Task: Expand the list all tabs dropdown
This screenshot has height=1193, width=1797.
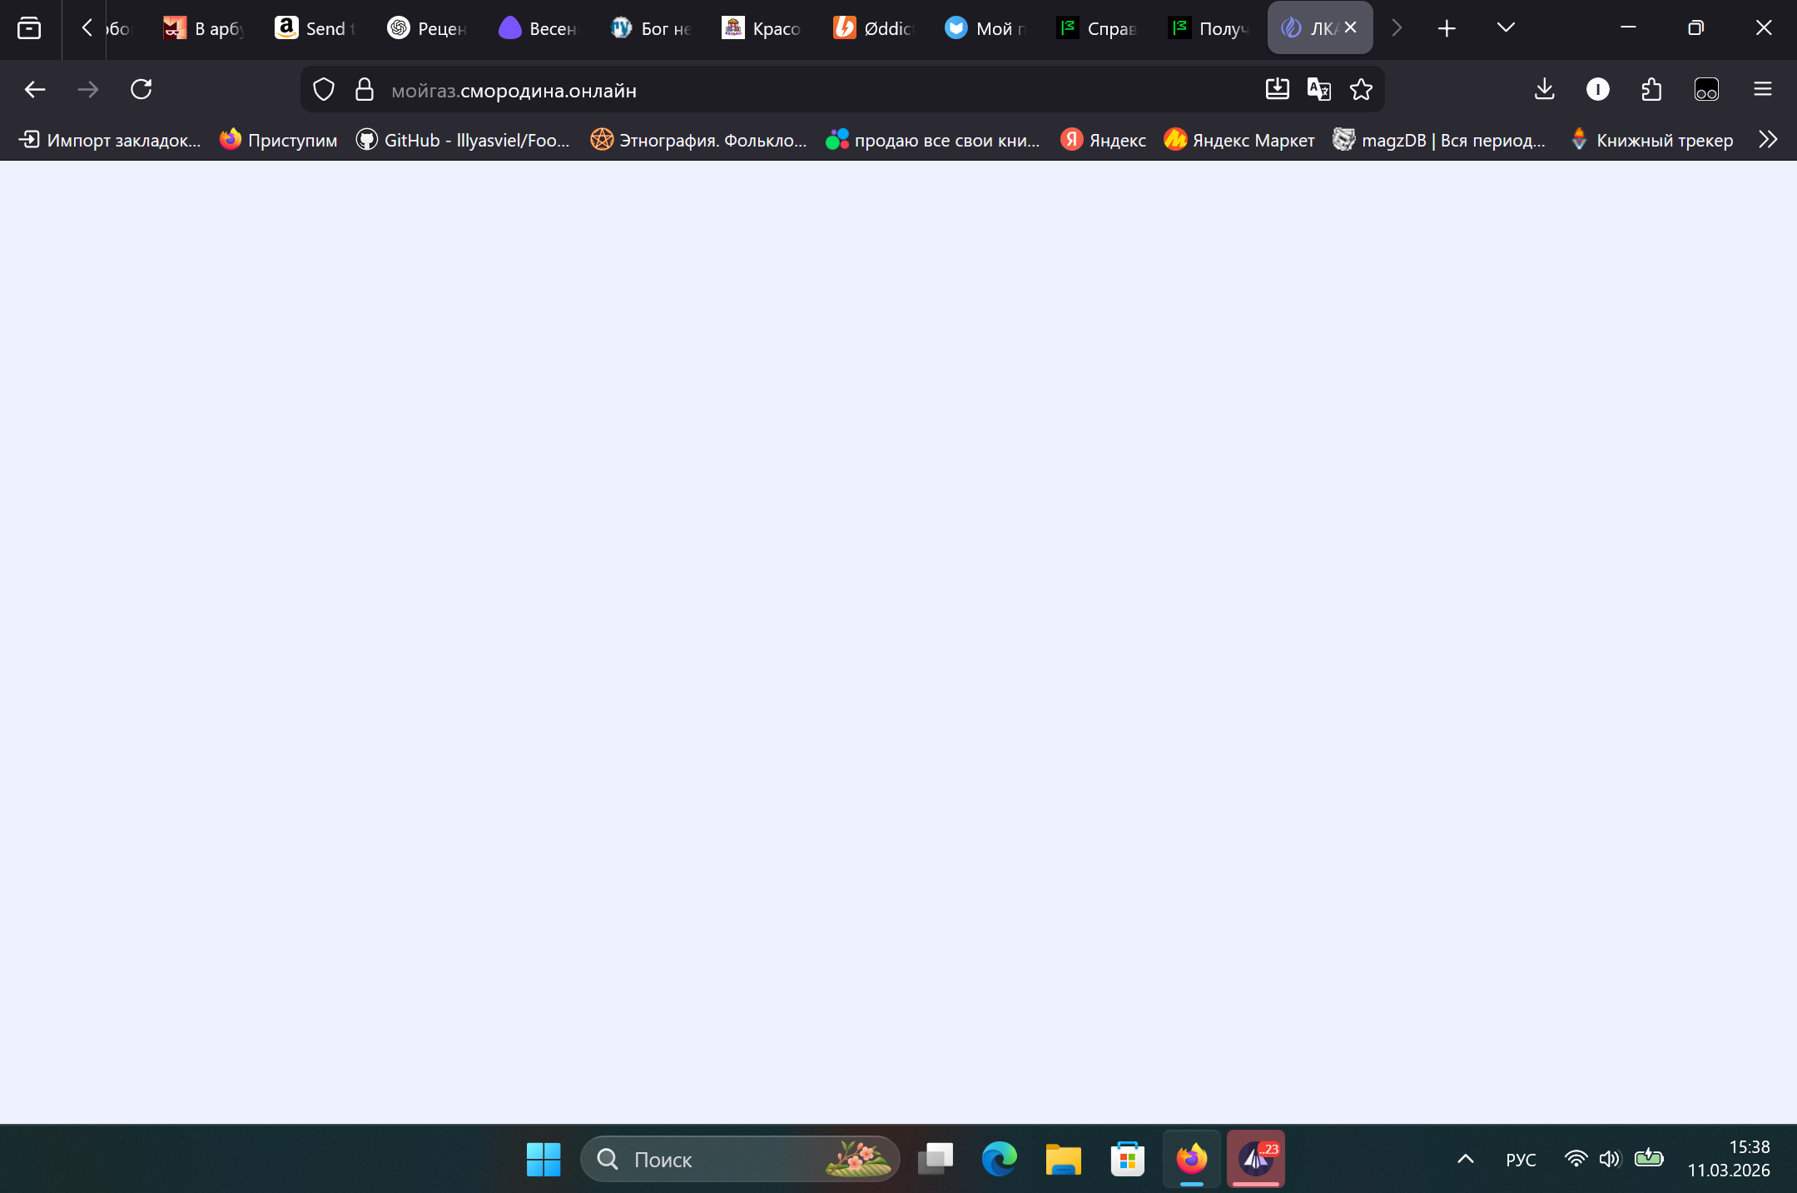Action: 1505,28
